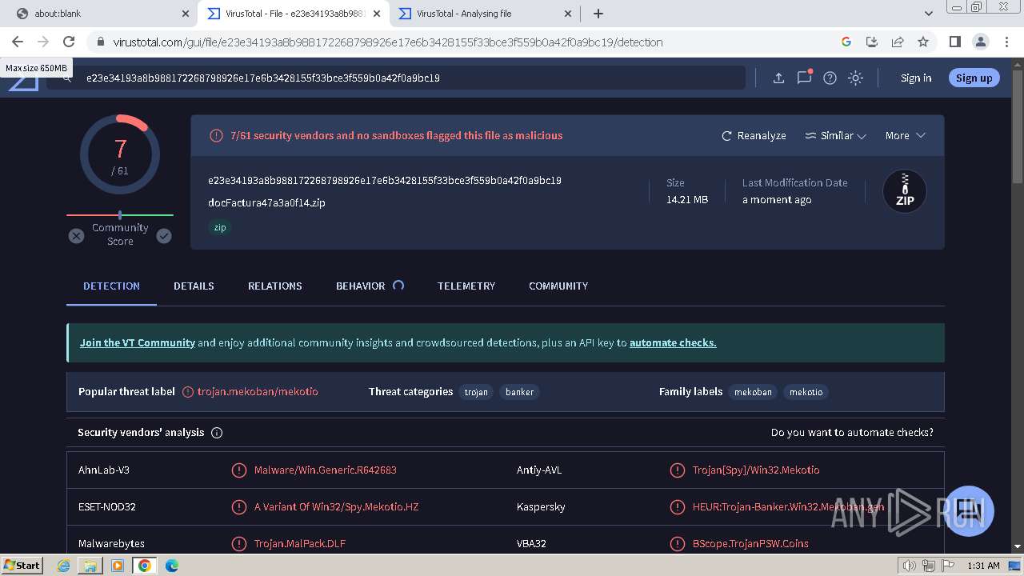Viewport: 1024px width, 576px height.
Task: Click Trojan.MalPack.DLF detection text
Action: click(x=300, y=543)
